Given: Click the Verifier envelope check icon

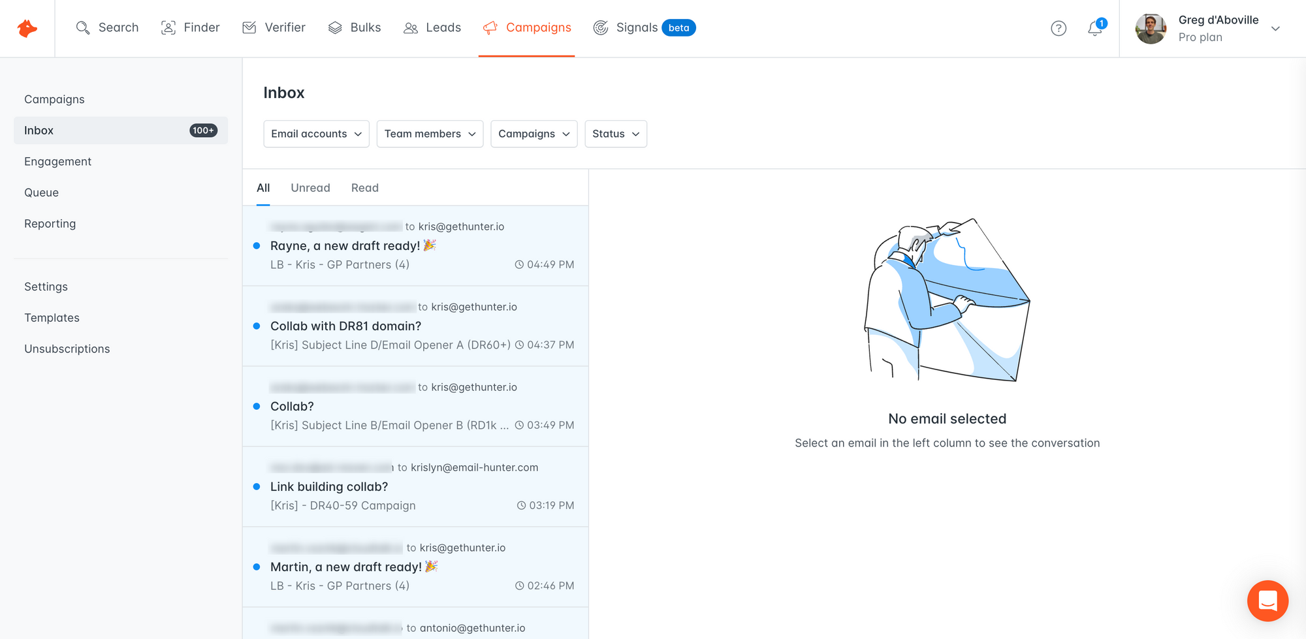Looking at the screenshot, I should (249, 27).
